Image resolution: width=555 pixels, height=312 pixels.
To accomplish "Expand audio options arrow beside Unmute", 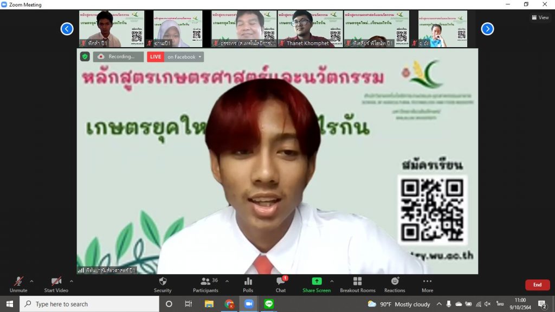I will click(x=31, y=281).
